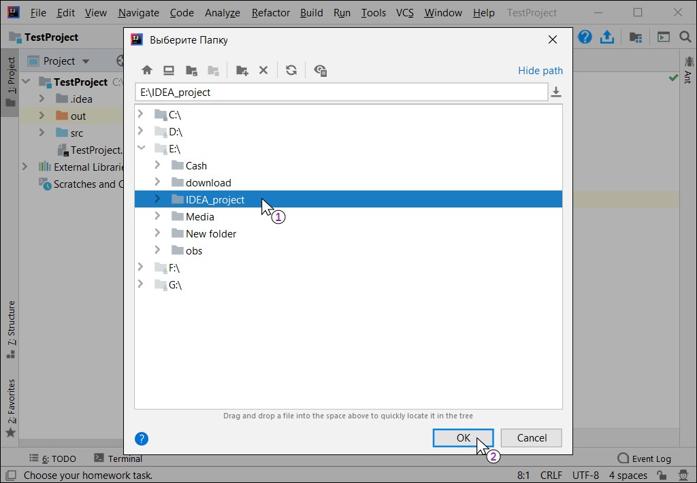Viewport: 697px width, 483px height.
Task: Delete selected folder with the X icon
Action: pyautogui.click(x=263, y=70)
